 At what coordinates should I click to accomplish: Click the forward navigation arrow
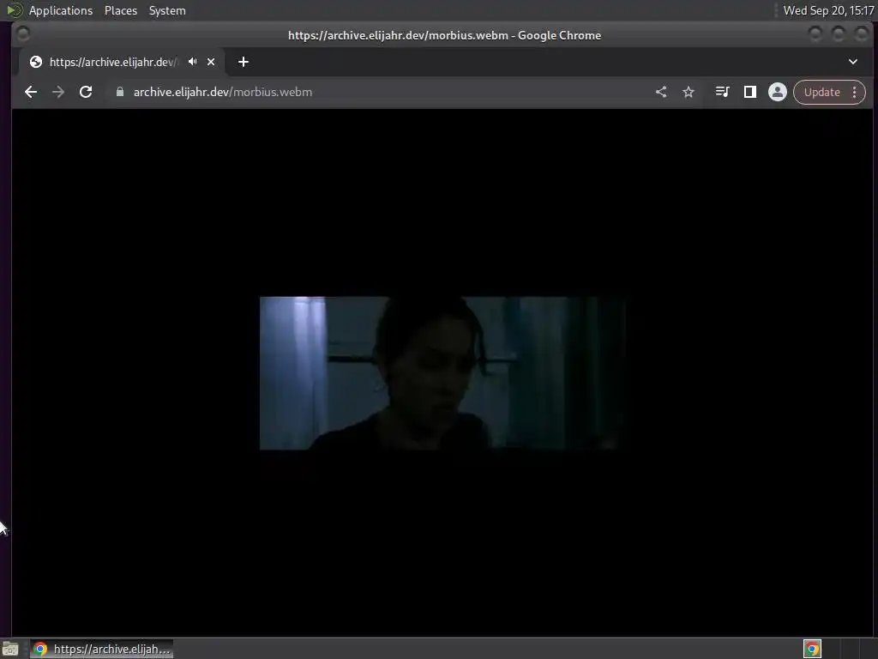pyautogui.click(x=58, y=92)
